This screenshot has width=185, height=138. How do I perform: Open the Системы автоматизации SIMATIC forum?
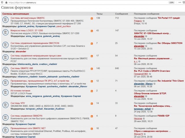pos(28,18)
